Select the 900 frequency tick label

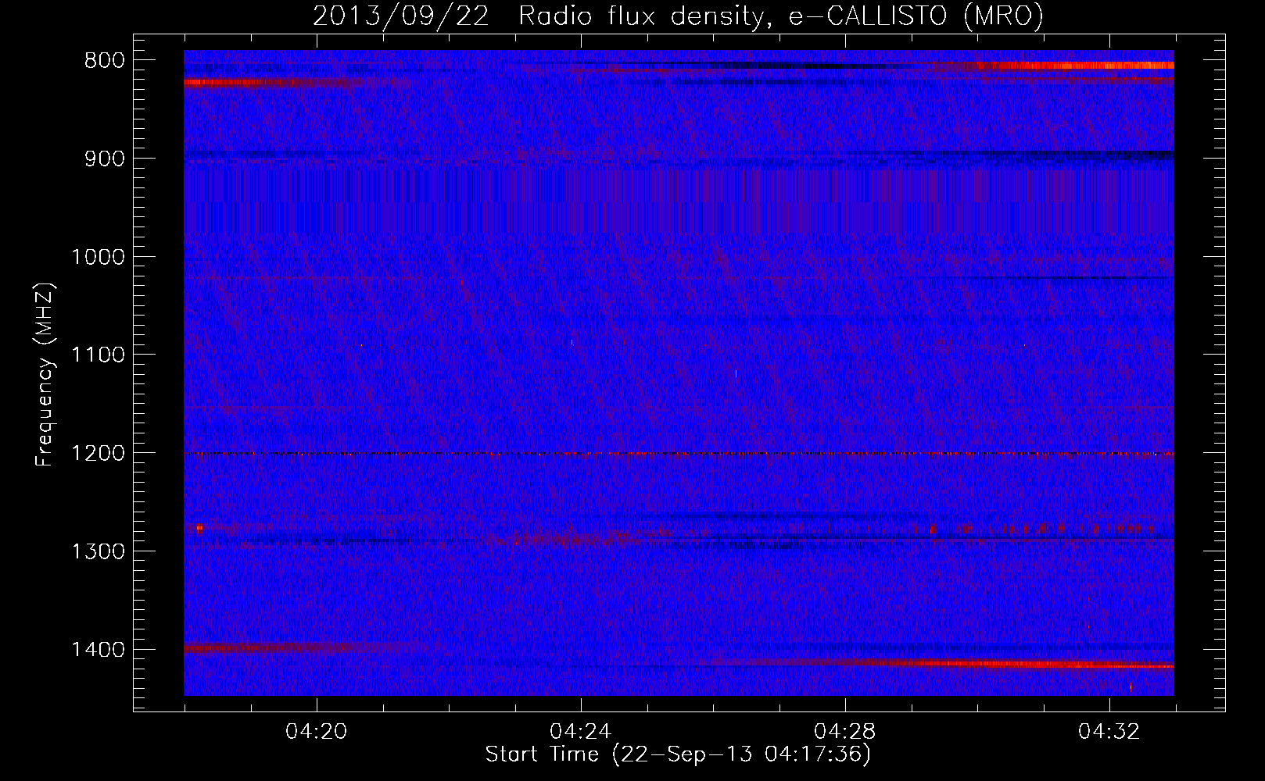pos(104,159)
